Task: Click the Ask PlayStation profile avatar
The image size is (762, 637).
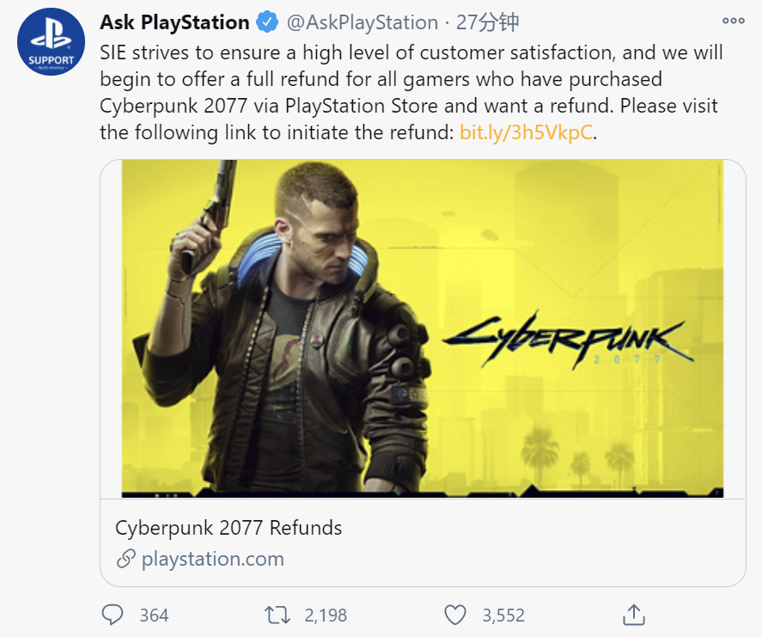Action: tap(49, 43)
